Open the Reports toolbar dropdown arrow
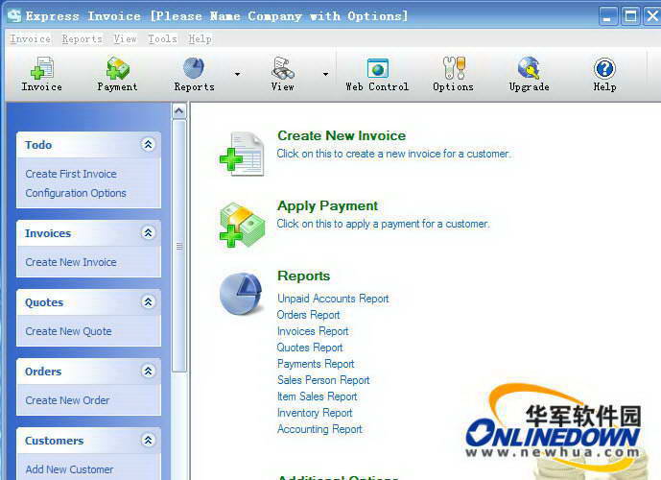 pos(237,74)
